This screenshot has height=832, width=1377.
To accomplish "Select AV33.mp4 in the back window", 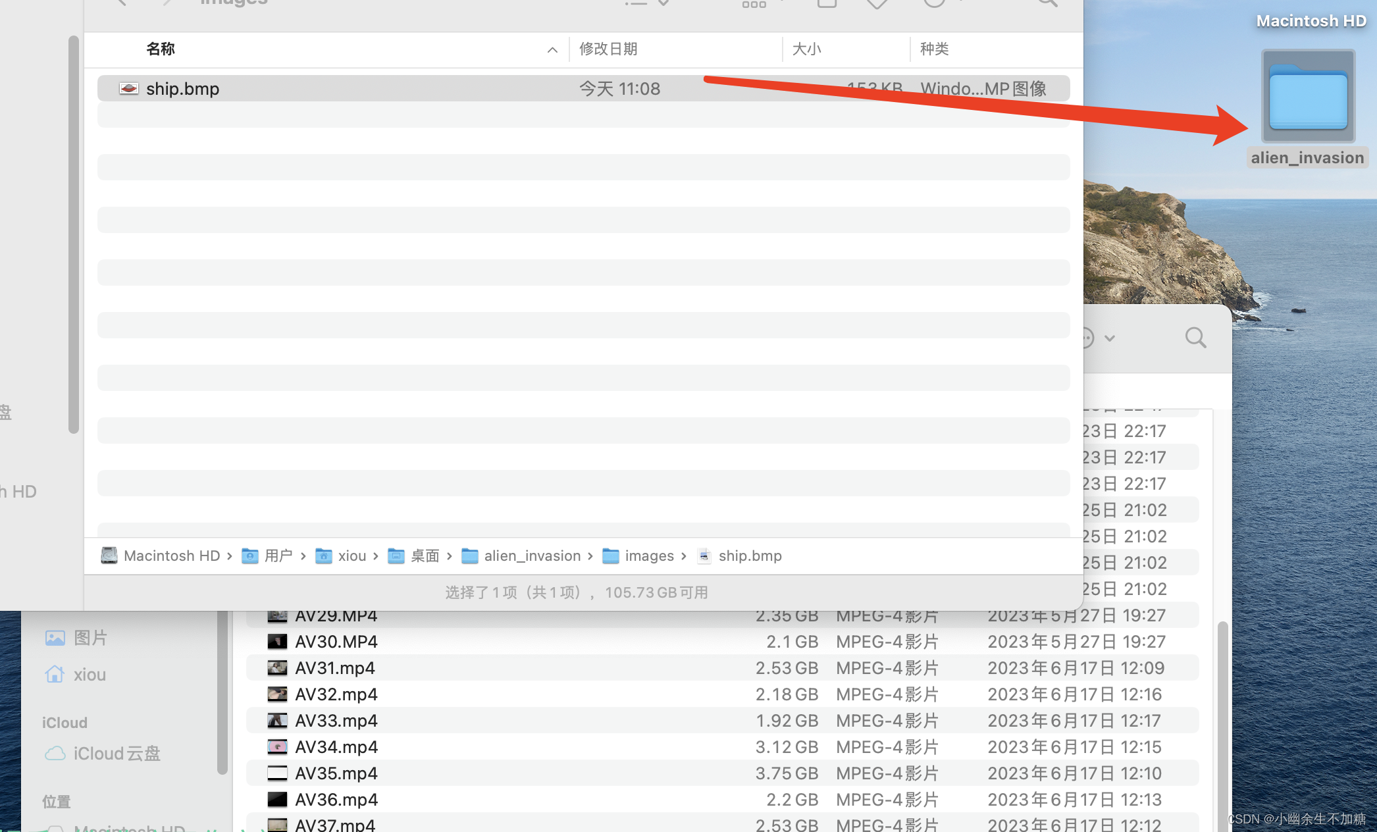I will [722, 720].
